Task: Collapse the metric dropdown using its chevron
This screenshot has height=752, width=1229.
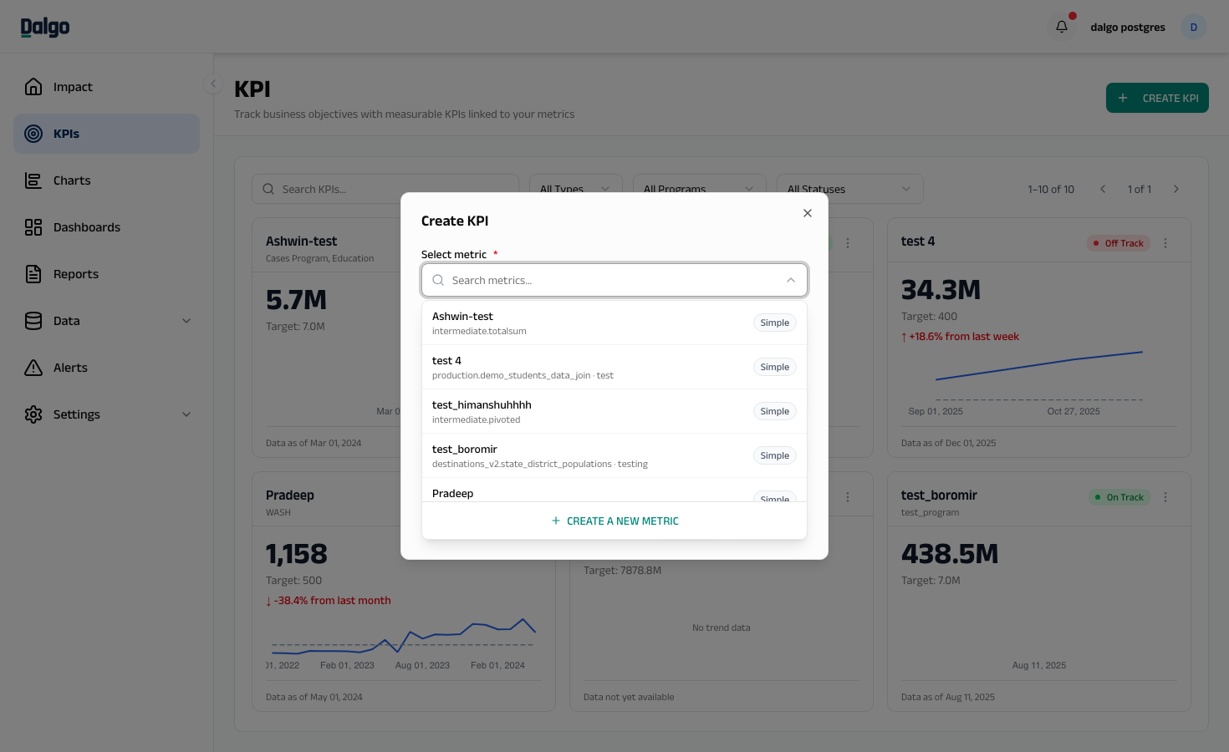Action: tap(791, 280)
